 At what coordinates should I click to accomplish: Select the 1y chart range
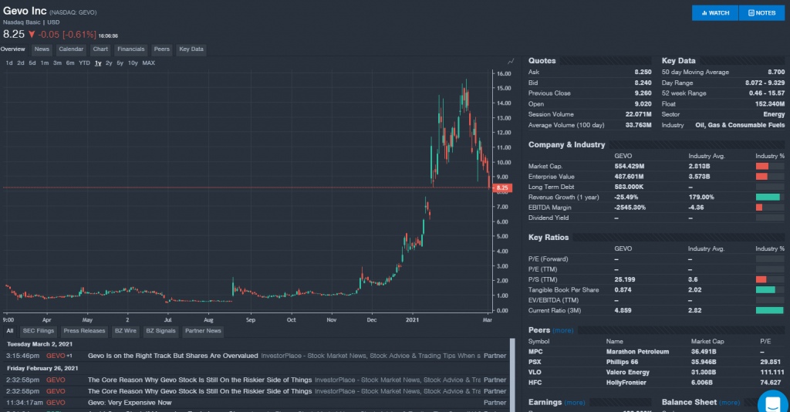pyautogui.click(x=98, y=63)
